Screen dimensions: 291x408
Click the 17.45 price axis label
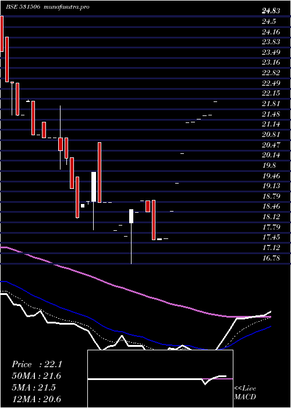tap(271, 237)
